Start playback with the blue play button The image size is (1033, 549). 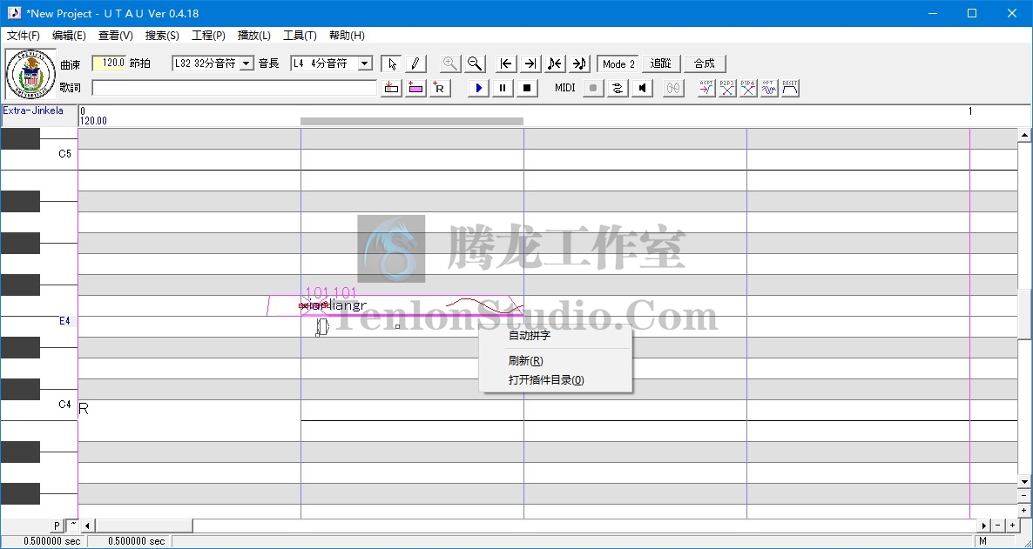click(x=478, y=88)
